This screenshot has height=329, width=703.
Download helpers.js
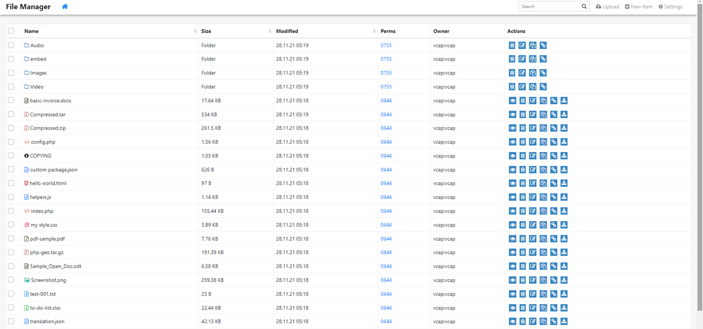coord(564,197)
